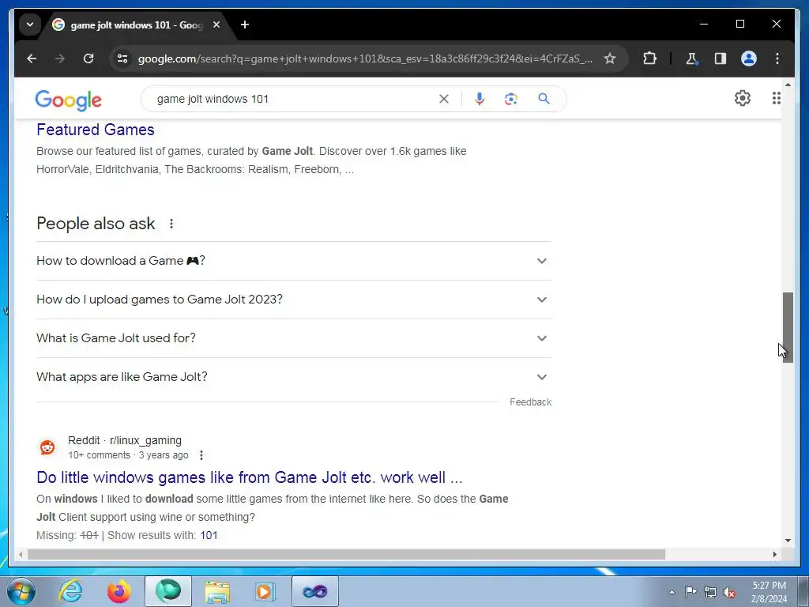The width and height of the screenshot is (809, 607).
Task: Click the network tray icon
Action: [710, 592]
